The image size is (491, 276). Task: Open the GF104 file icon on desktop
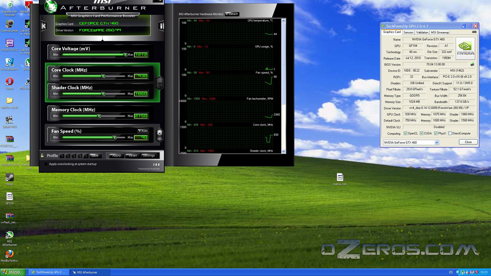(10, 199)
